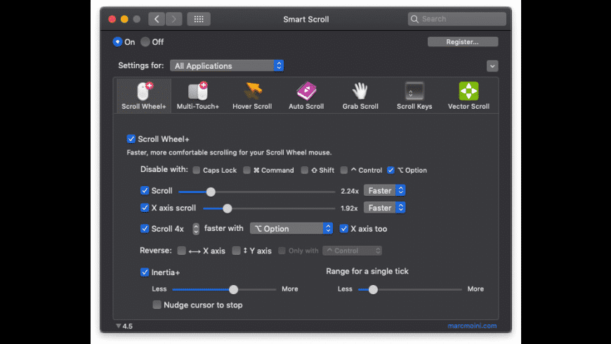This screenshot has height=344, width=611.
Task: Click the Register... button
Action: 463,41
